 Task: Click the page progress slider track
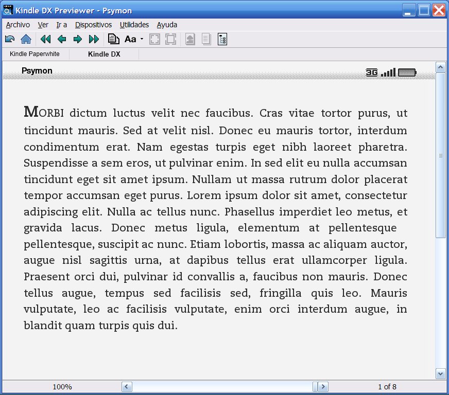222,387
